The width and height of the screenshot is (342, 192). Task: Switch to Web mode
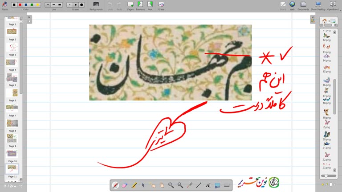(x=292, y=5)
